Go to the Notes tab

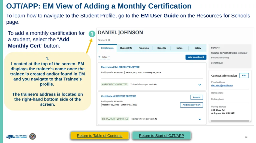(179, 48)
